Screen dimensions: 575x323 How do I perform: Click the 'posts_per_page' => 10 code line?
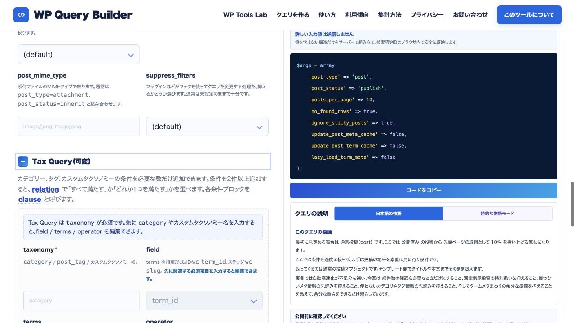pos(341,100)
